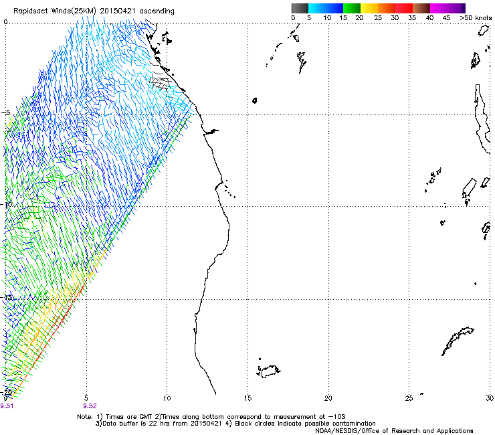
Task: Click the '20' longitude label on bottom axis
Action: 328,398
